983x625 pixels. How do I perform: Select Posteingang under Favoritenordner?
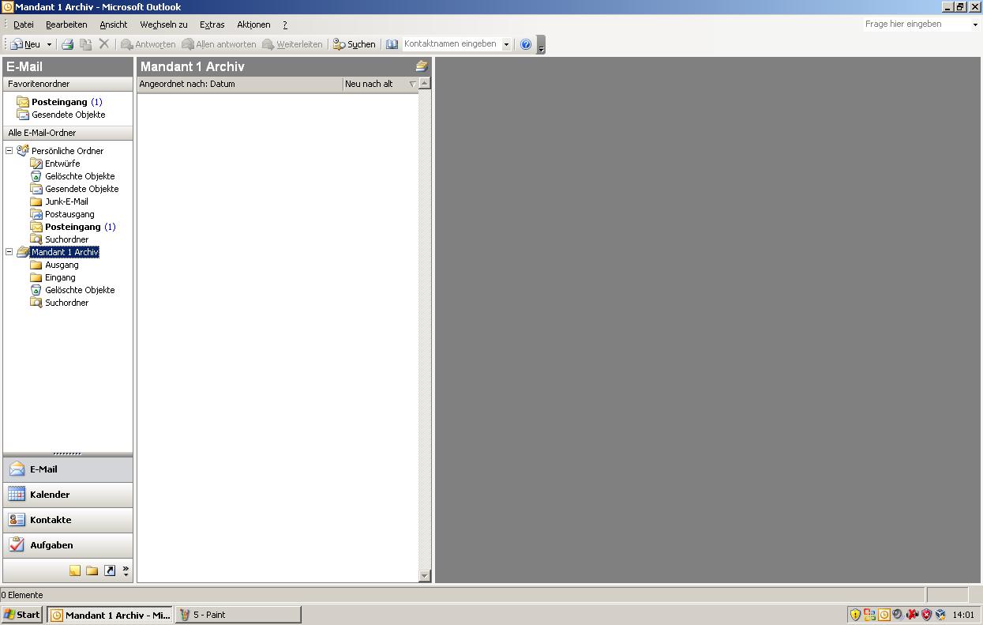59,102
